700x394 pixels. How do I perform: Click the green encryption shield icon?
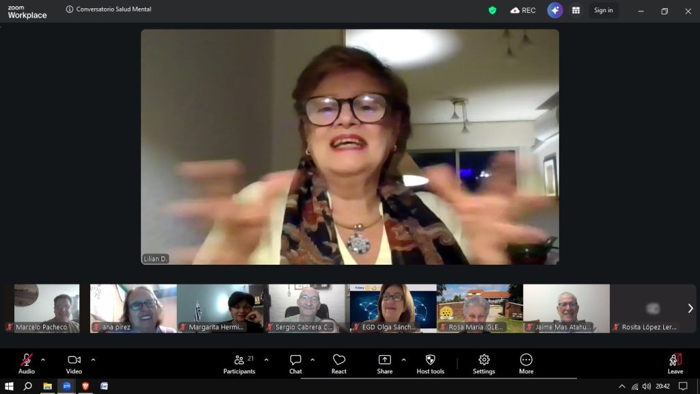click(x=492, y=10)
